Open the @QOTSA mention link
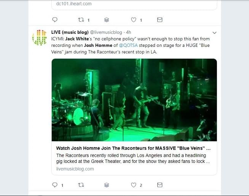249x196 pixels. [128, 45]
